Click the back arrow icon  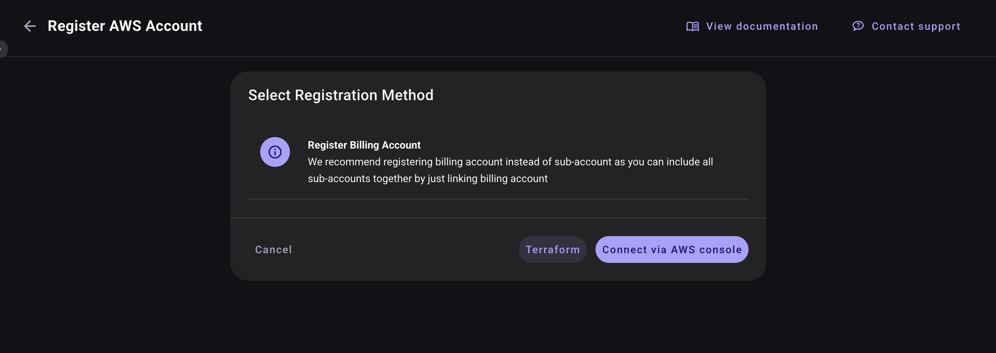coord(30,26)
